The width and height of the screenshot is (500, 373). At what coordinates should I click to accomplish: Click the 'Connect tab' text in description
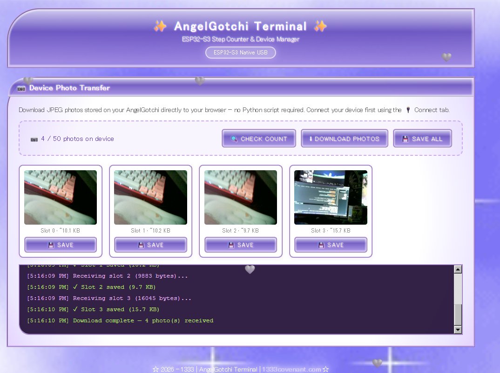(x=432, y=110)
